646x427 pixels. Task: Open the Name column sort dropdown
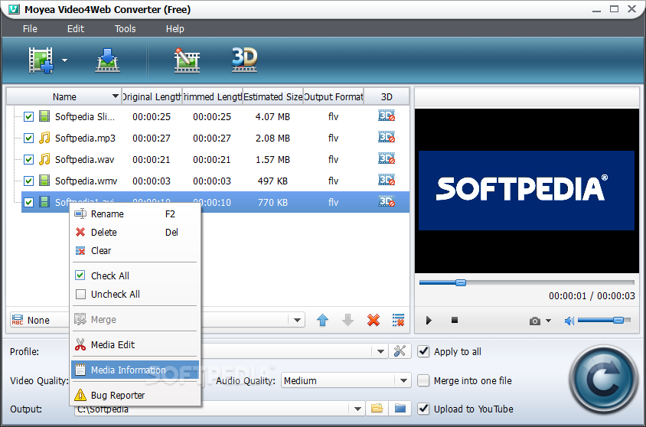[116, 96]
